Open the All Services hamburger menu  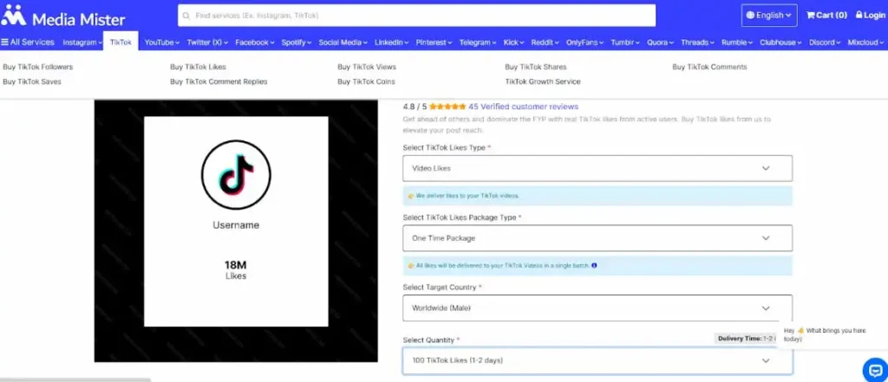click(x=28, y=42)
